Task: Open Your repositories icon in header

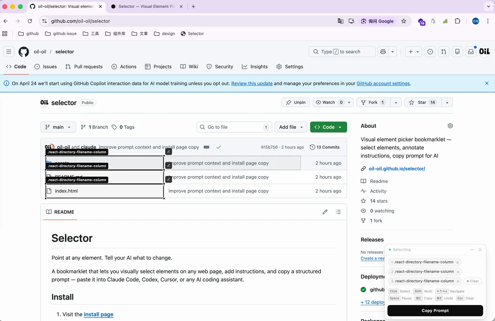Action: 457,52
